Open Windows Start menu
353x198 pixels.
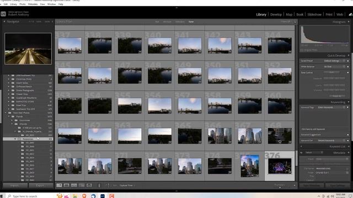point(1,196)
